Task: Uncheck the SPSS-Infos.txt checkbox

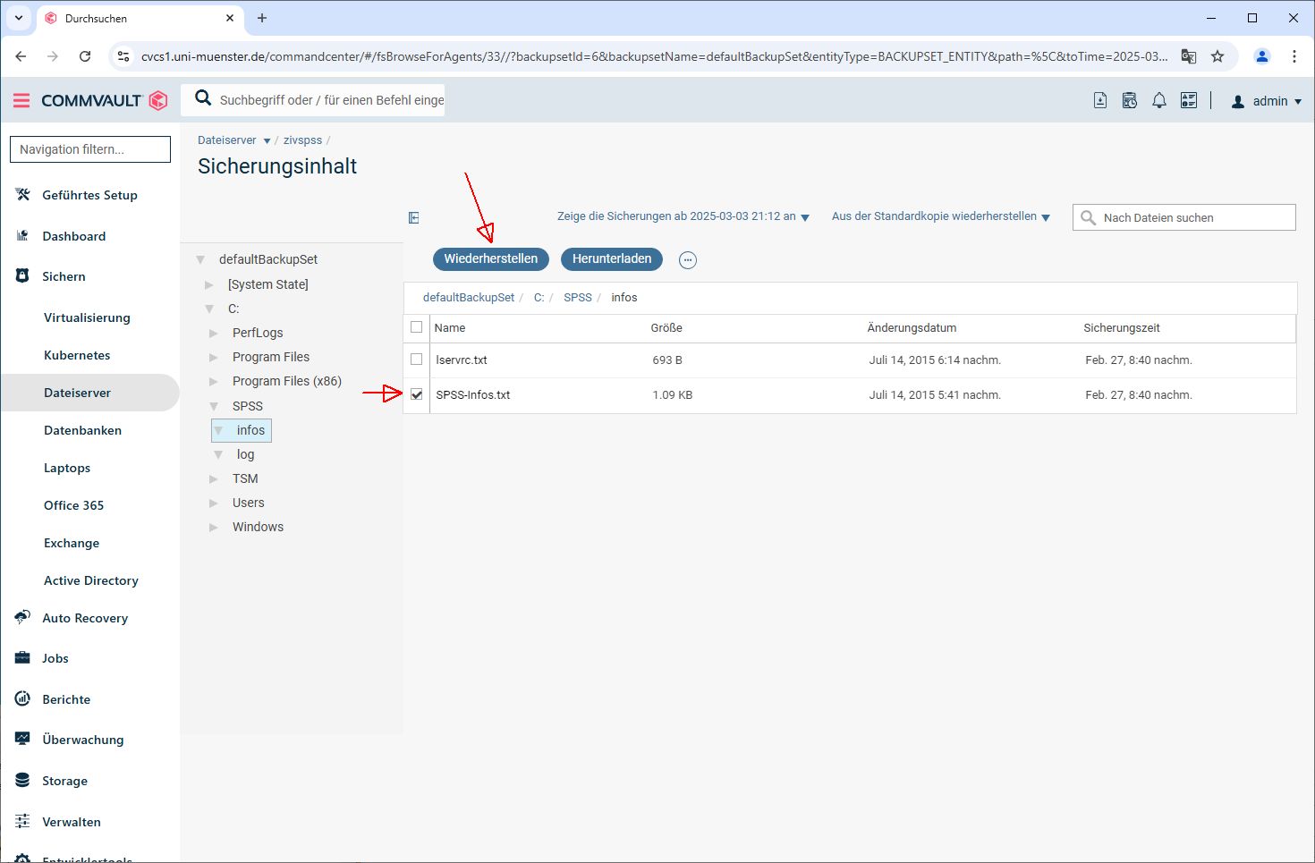Action: coord(417,394)
